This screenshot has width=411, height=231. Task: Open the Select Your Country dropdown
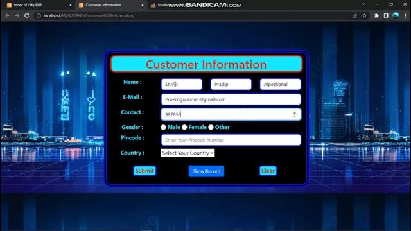188,153
